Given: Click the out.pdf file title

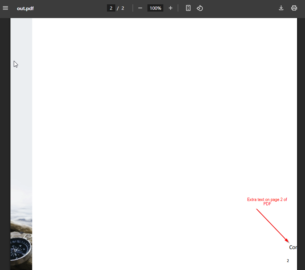Looking at the screenshot, I should click(x=25, y=8).
